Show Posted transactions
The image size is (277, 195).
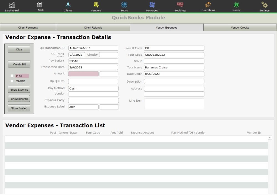pyautogui.click(x=19, y=108)
